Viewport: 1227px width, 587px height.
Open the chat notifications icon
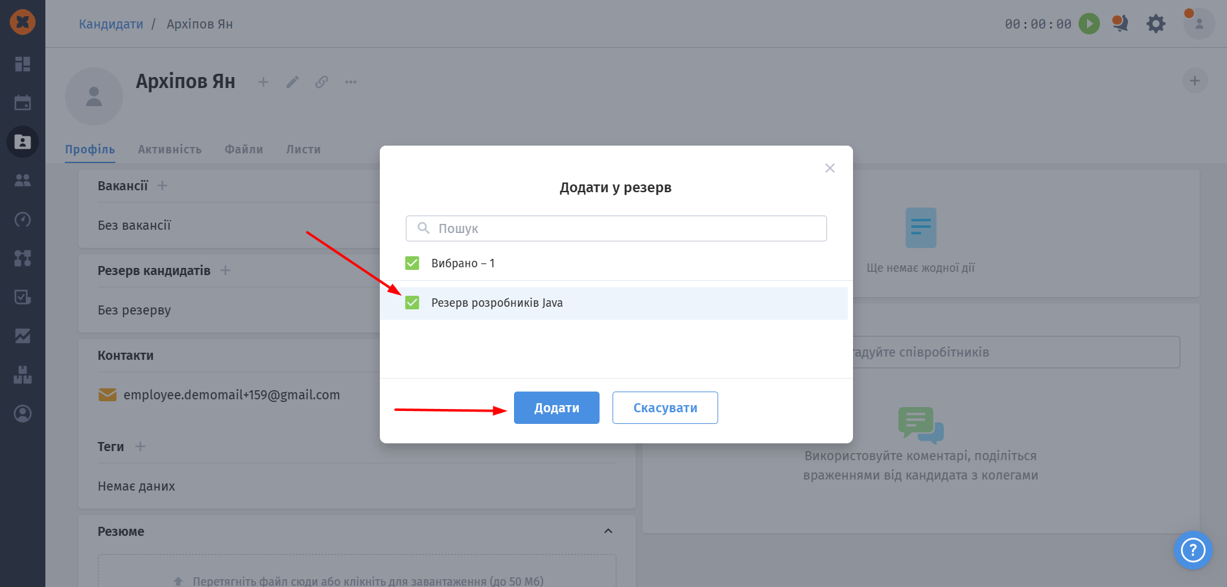tap(1120, 23)
